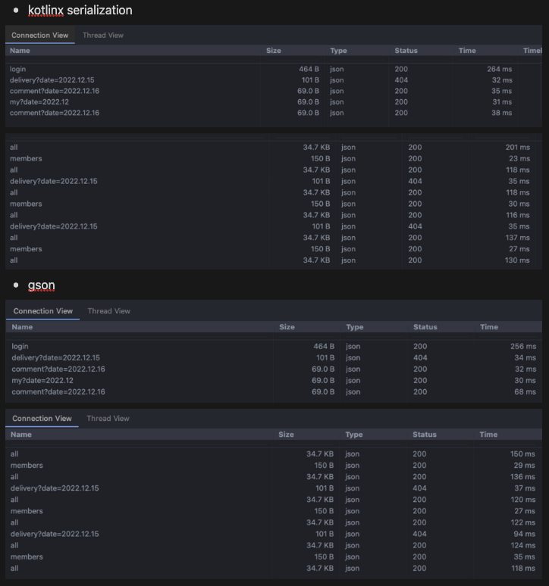This screenshot has width=549, height=586.
Task: Select comment?date=2022.12.16 request taking 68 ms
Action: coord(274,391)
